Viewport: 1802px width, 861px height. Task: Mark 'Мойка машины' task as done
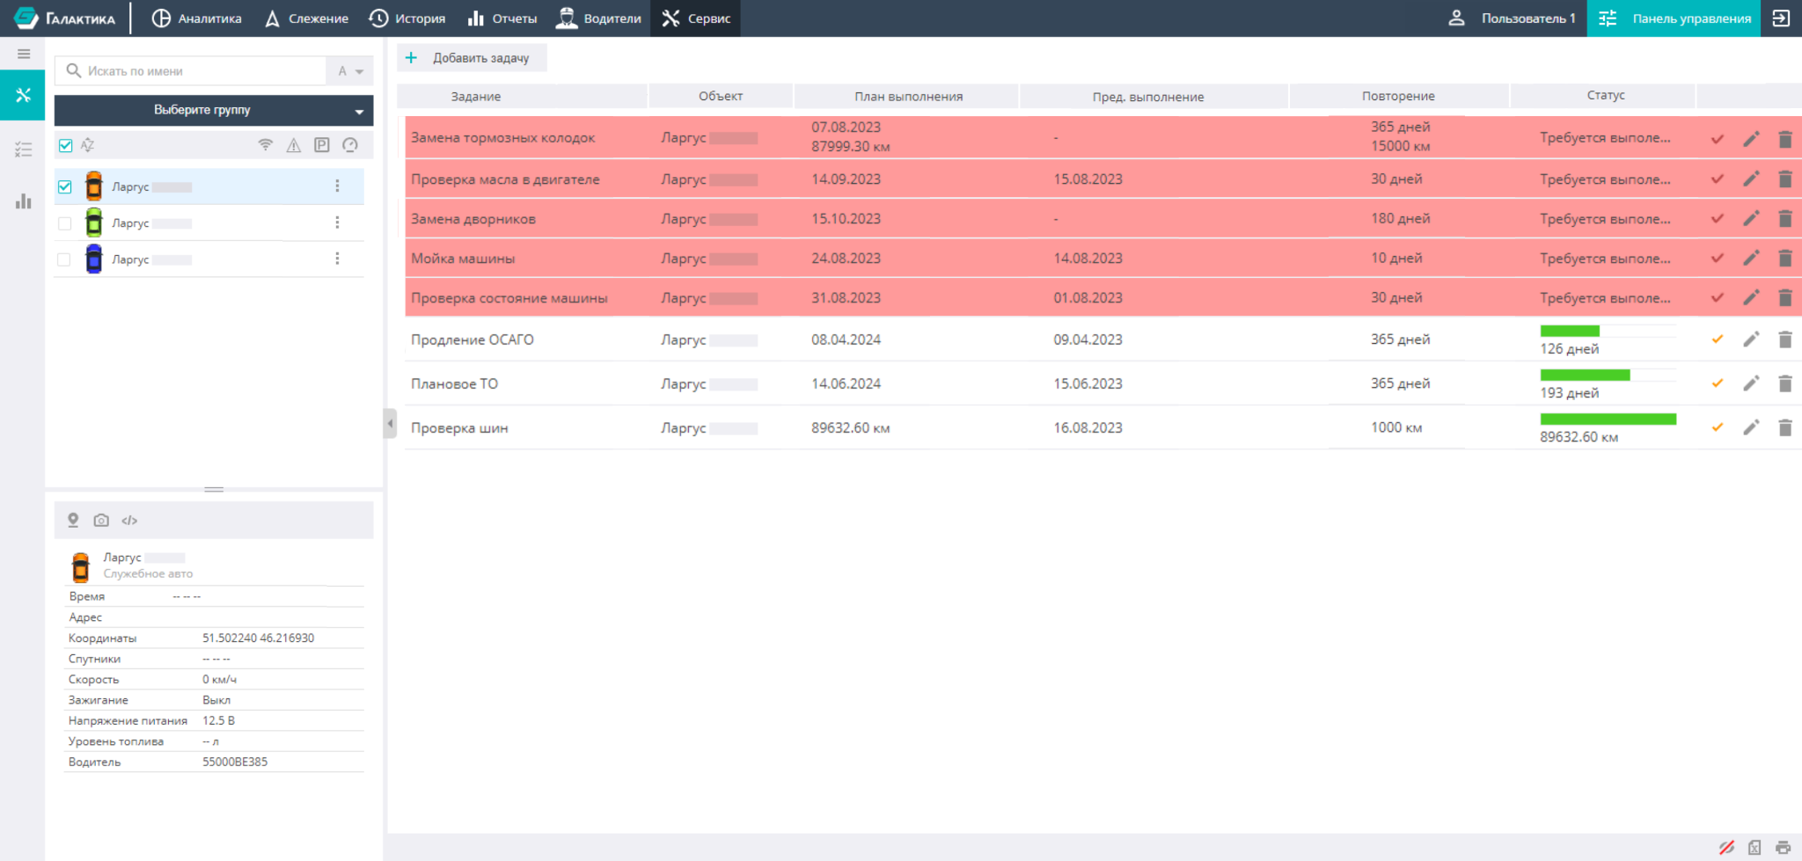click(x=1718, y=259)
